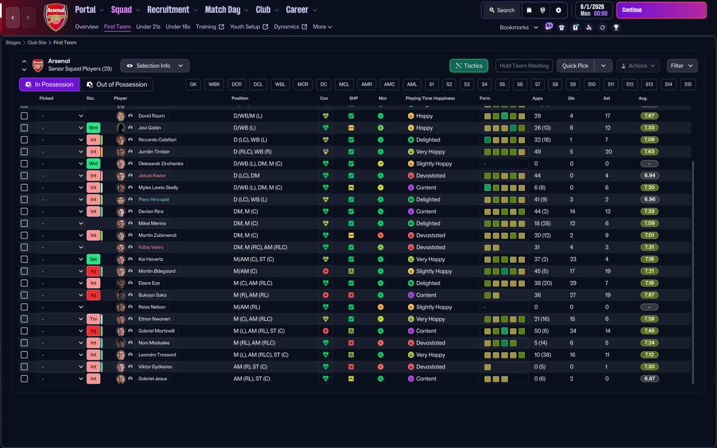Click Javi Galán's Wnt status badge
Viewport: 717px width, 448px height.
point(93,128)
